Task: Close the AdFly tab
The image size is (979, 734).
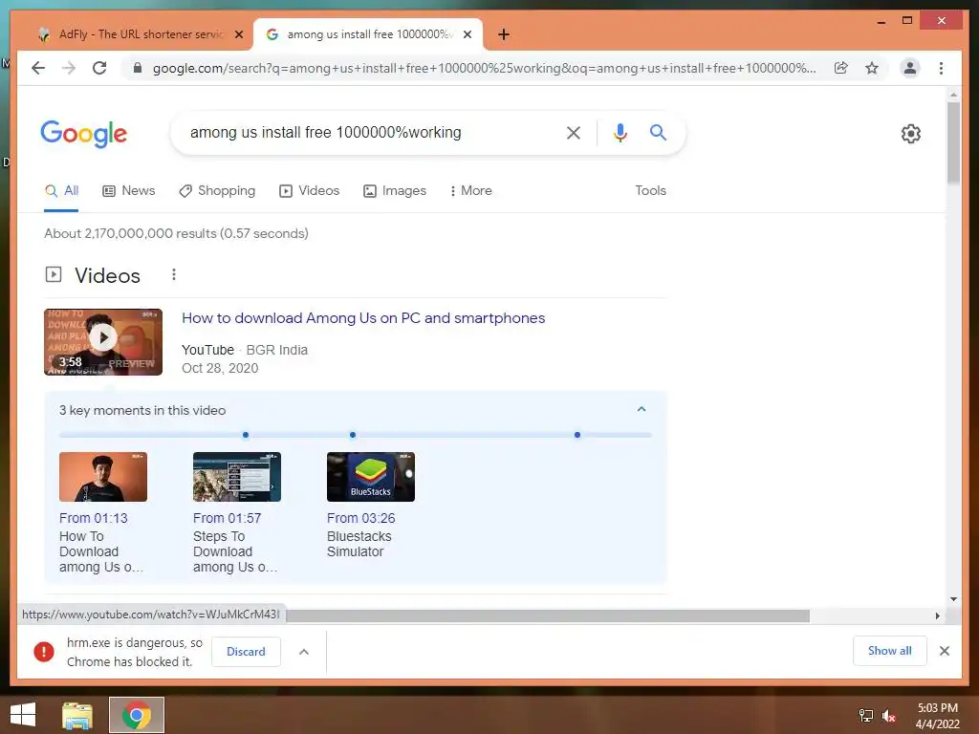Action: pos(238,35)
